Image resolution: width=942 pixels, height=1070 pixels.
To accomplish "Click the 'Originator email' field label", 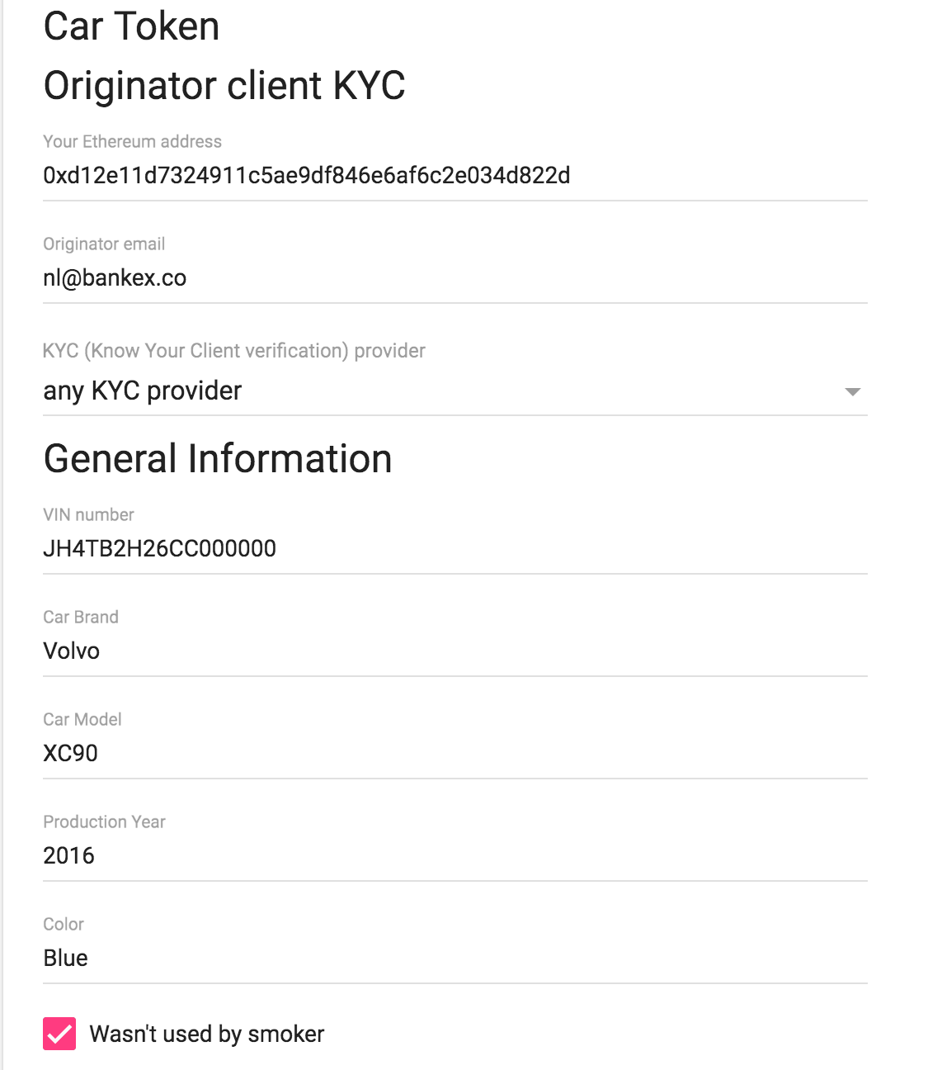I will point(104,244).
